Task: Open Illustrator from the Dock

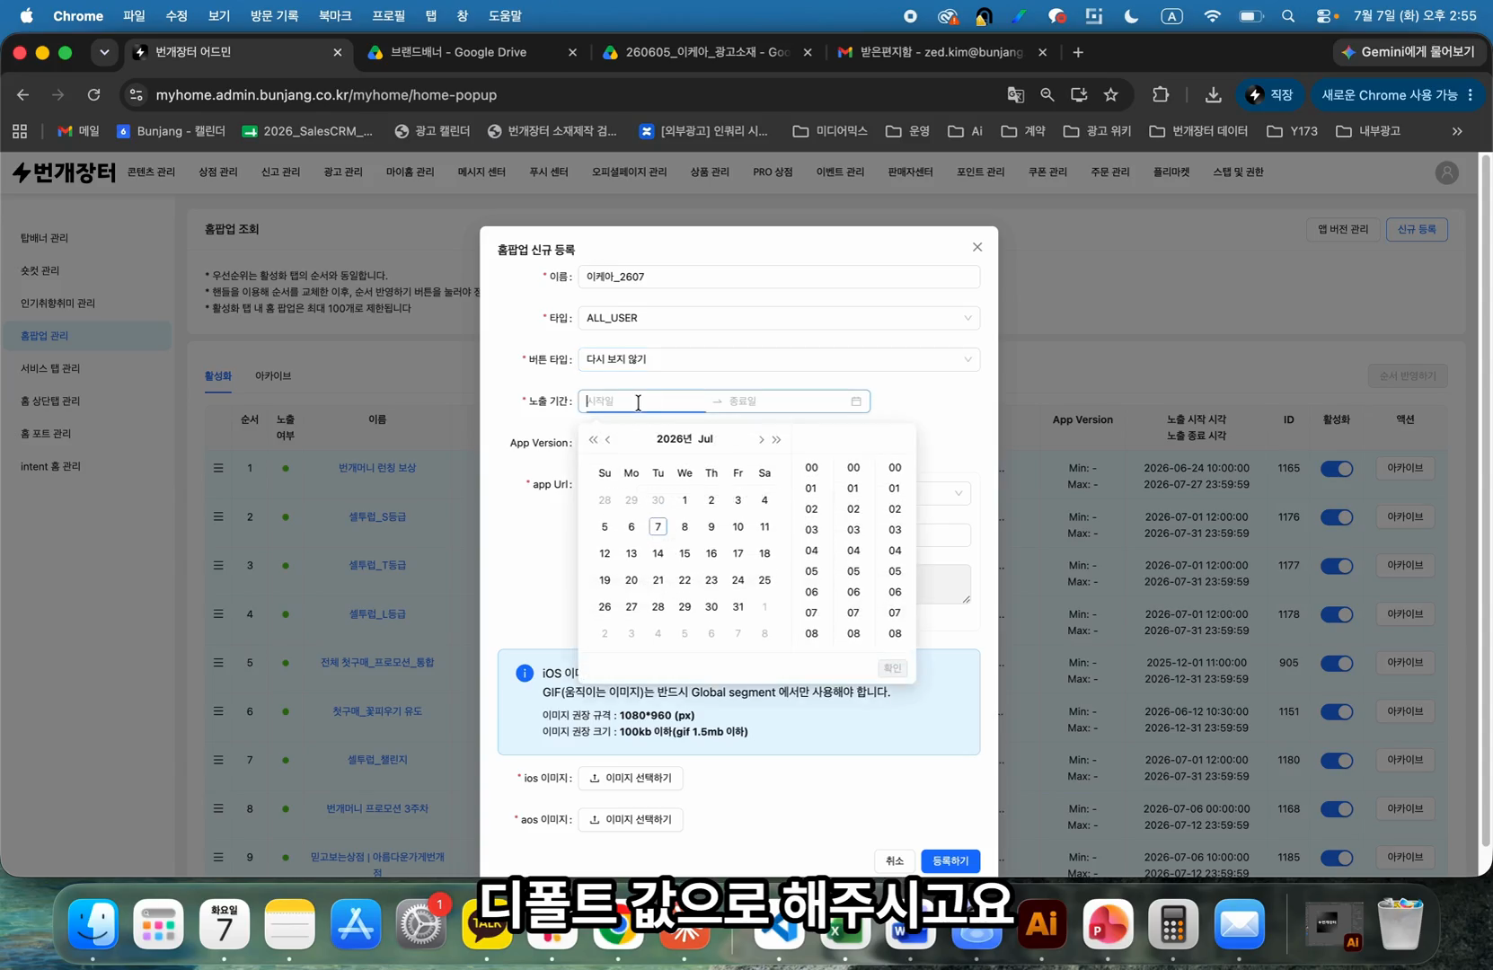Action: click(x=1042, y=924)
